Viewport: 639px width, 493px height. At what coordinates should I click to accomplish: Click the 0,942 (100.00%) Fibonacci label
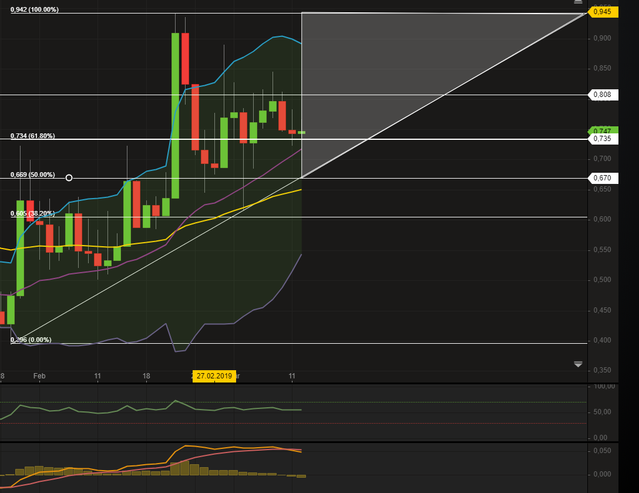[x=35, y=9]
